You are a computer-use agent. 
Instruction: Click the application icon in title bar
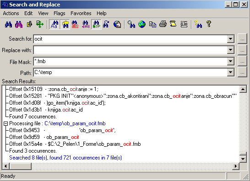pyautogui.click(x=5, y=5)
